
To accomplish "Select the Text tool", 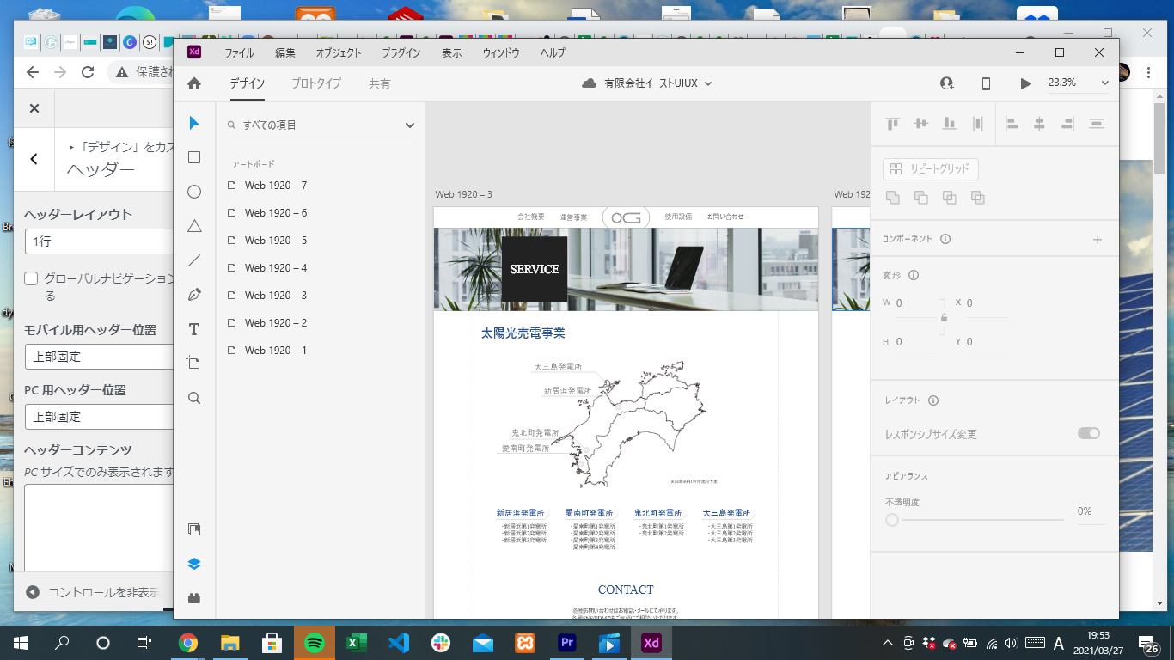I will [194, 329].
